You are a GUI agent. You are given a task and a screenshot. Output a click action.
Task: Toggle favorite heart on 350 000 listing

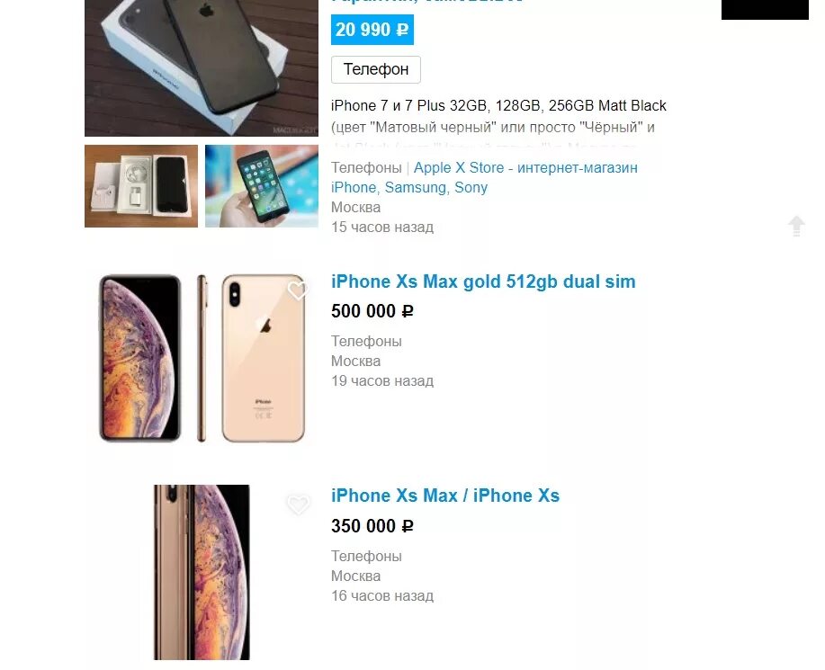297,505
